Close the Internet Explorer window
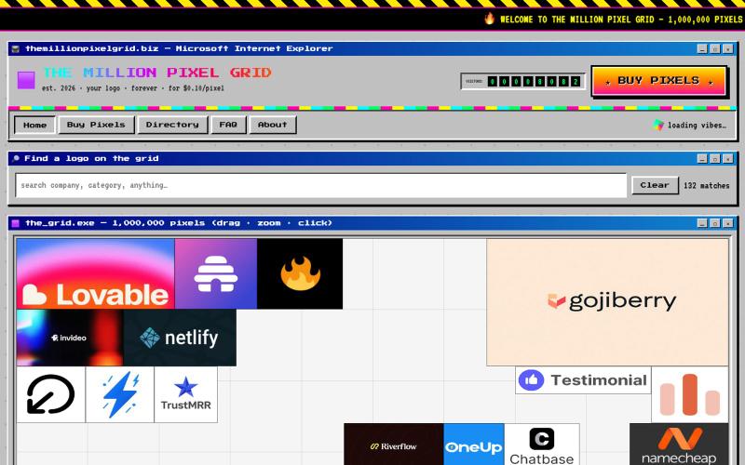The width and height of the screenshot is (745, 465). coord(727,48)
